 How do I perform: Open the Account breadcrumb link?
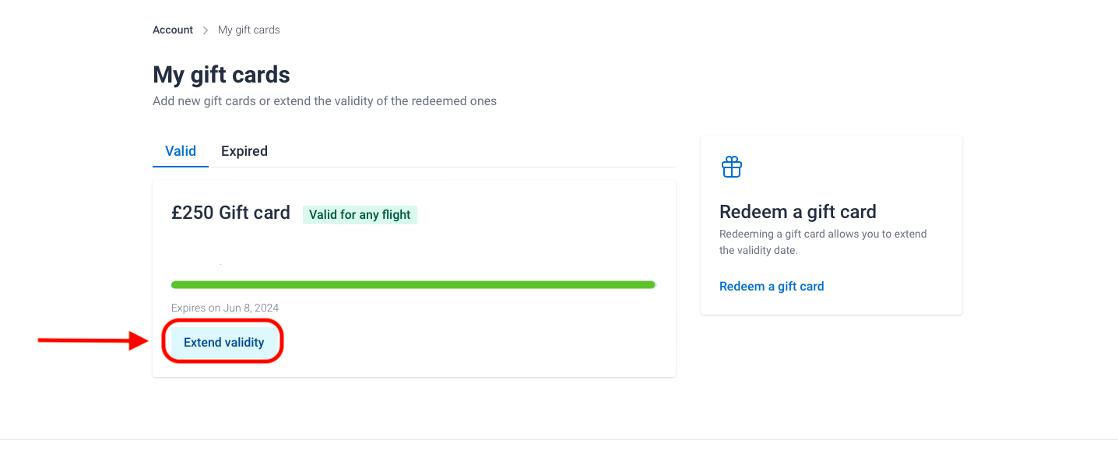point(173,30)
